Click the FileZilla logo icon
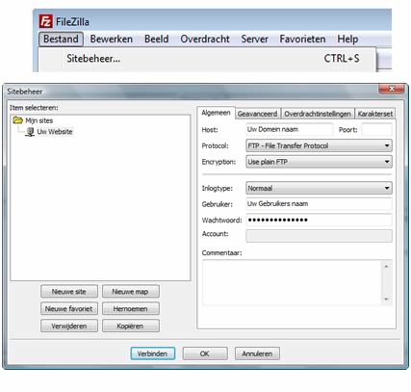The width and height of the screenshot is (411, 392). pos(45,22)
